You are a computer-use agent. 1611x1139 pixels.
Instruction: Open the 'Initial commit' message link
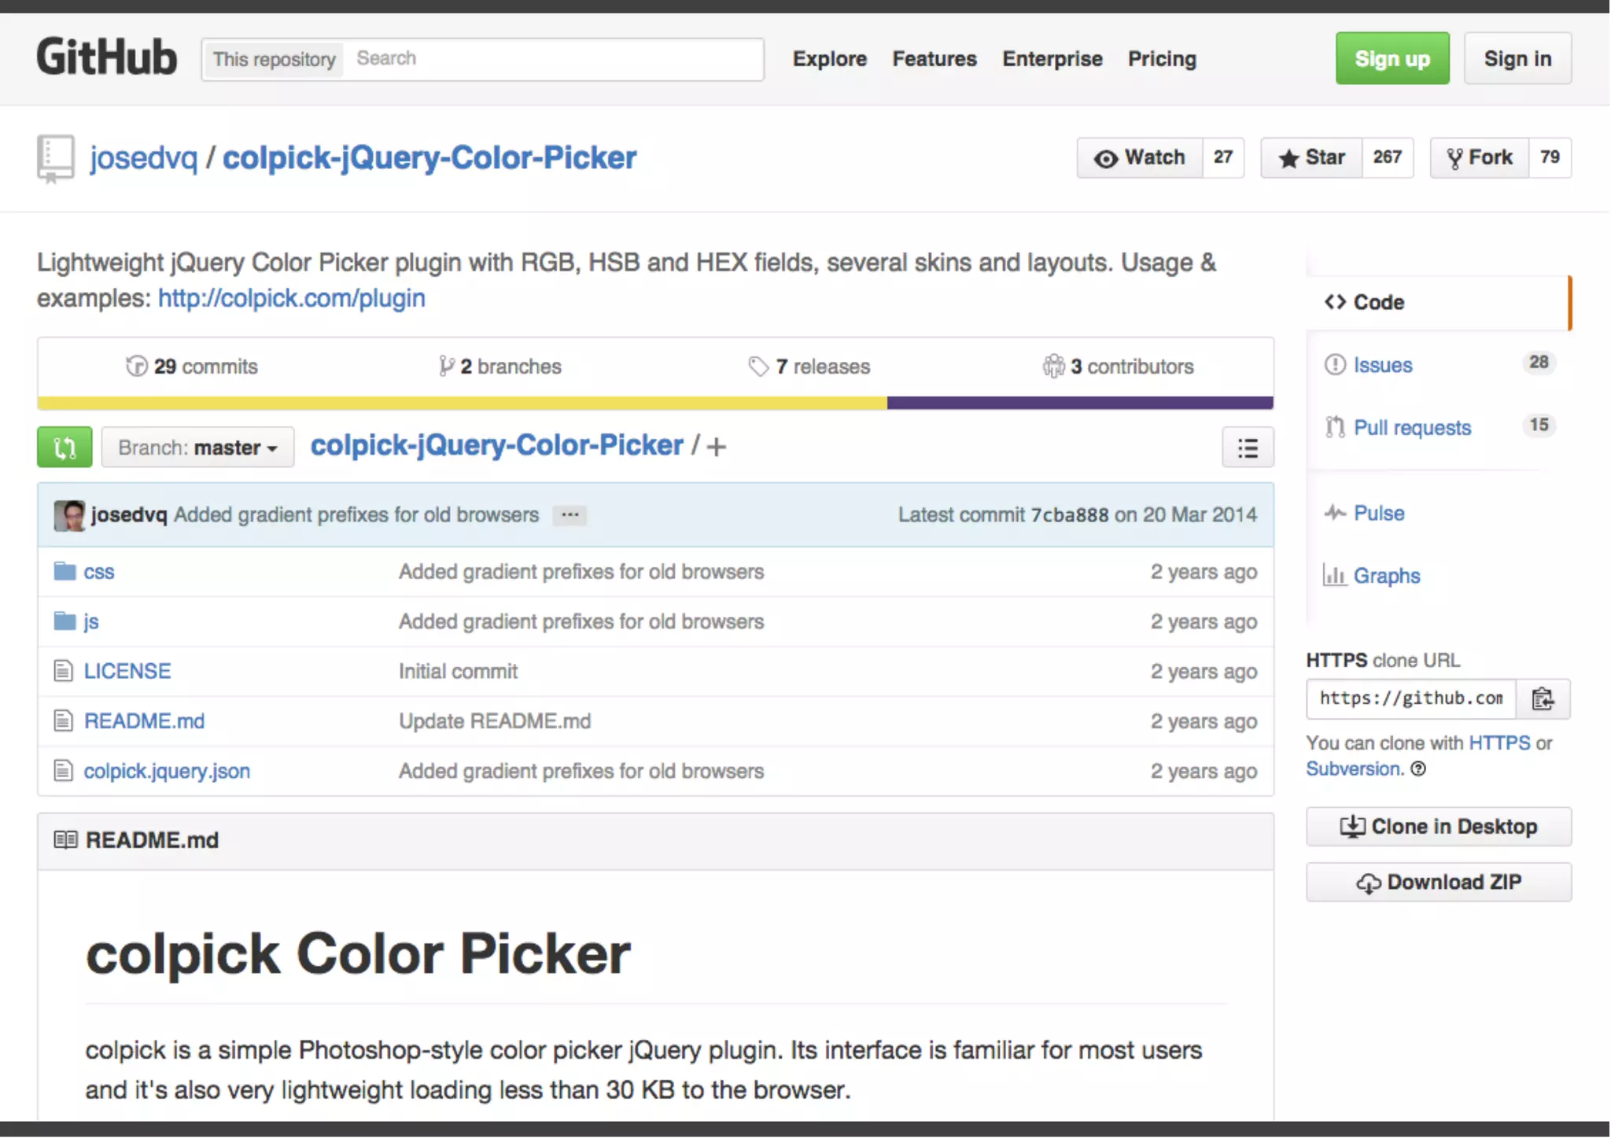[x=458, y=671]
